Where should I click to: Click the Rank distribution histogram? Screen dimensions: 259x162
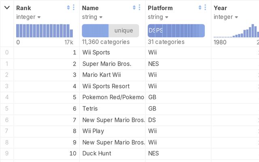[x=45, y=31]
